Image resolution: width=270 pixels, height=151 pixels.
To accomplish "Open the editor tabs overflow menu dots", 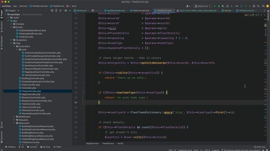I will 265,10.
